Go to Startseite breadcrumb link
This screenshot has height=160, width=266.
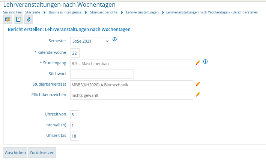coord(33,12)
